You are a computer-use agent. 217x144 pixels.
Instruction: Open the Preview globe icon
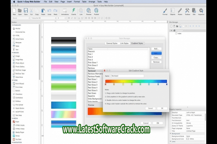[x=89, y=11]
